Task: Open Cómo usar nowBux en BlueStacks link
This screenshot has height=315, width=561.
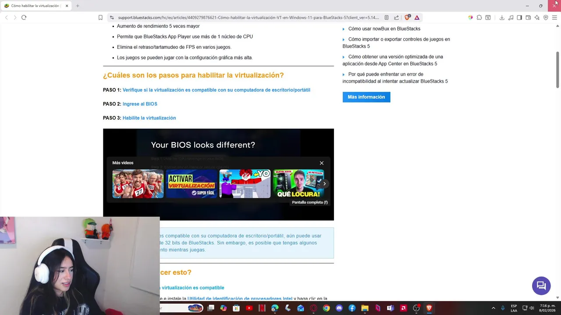Action: click(384, 28)
